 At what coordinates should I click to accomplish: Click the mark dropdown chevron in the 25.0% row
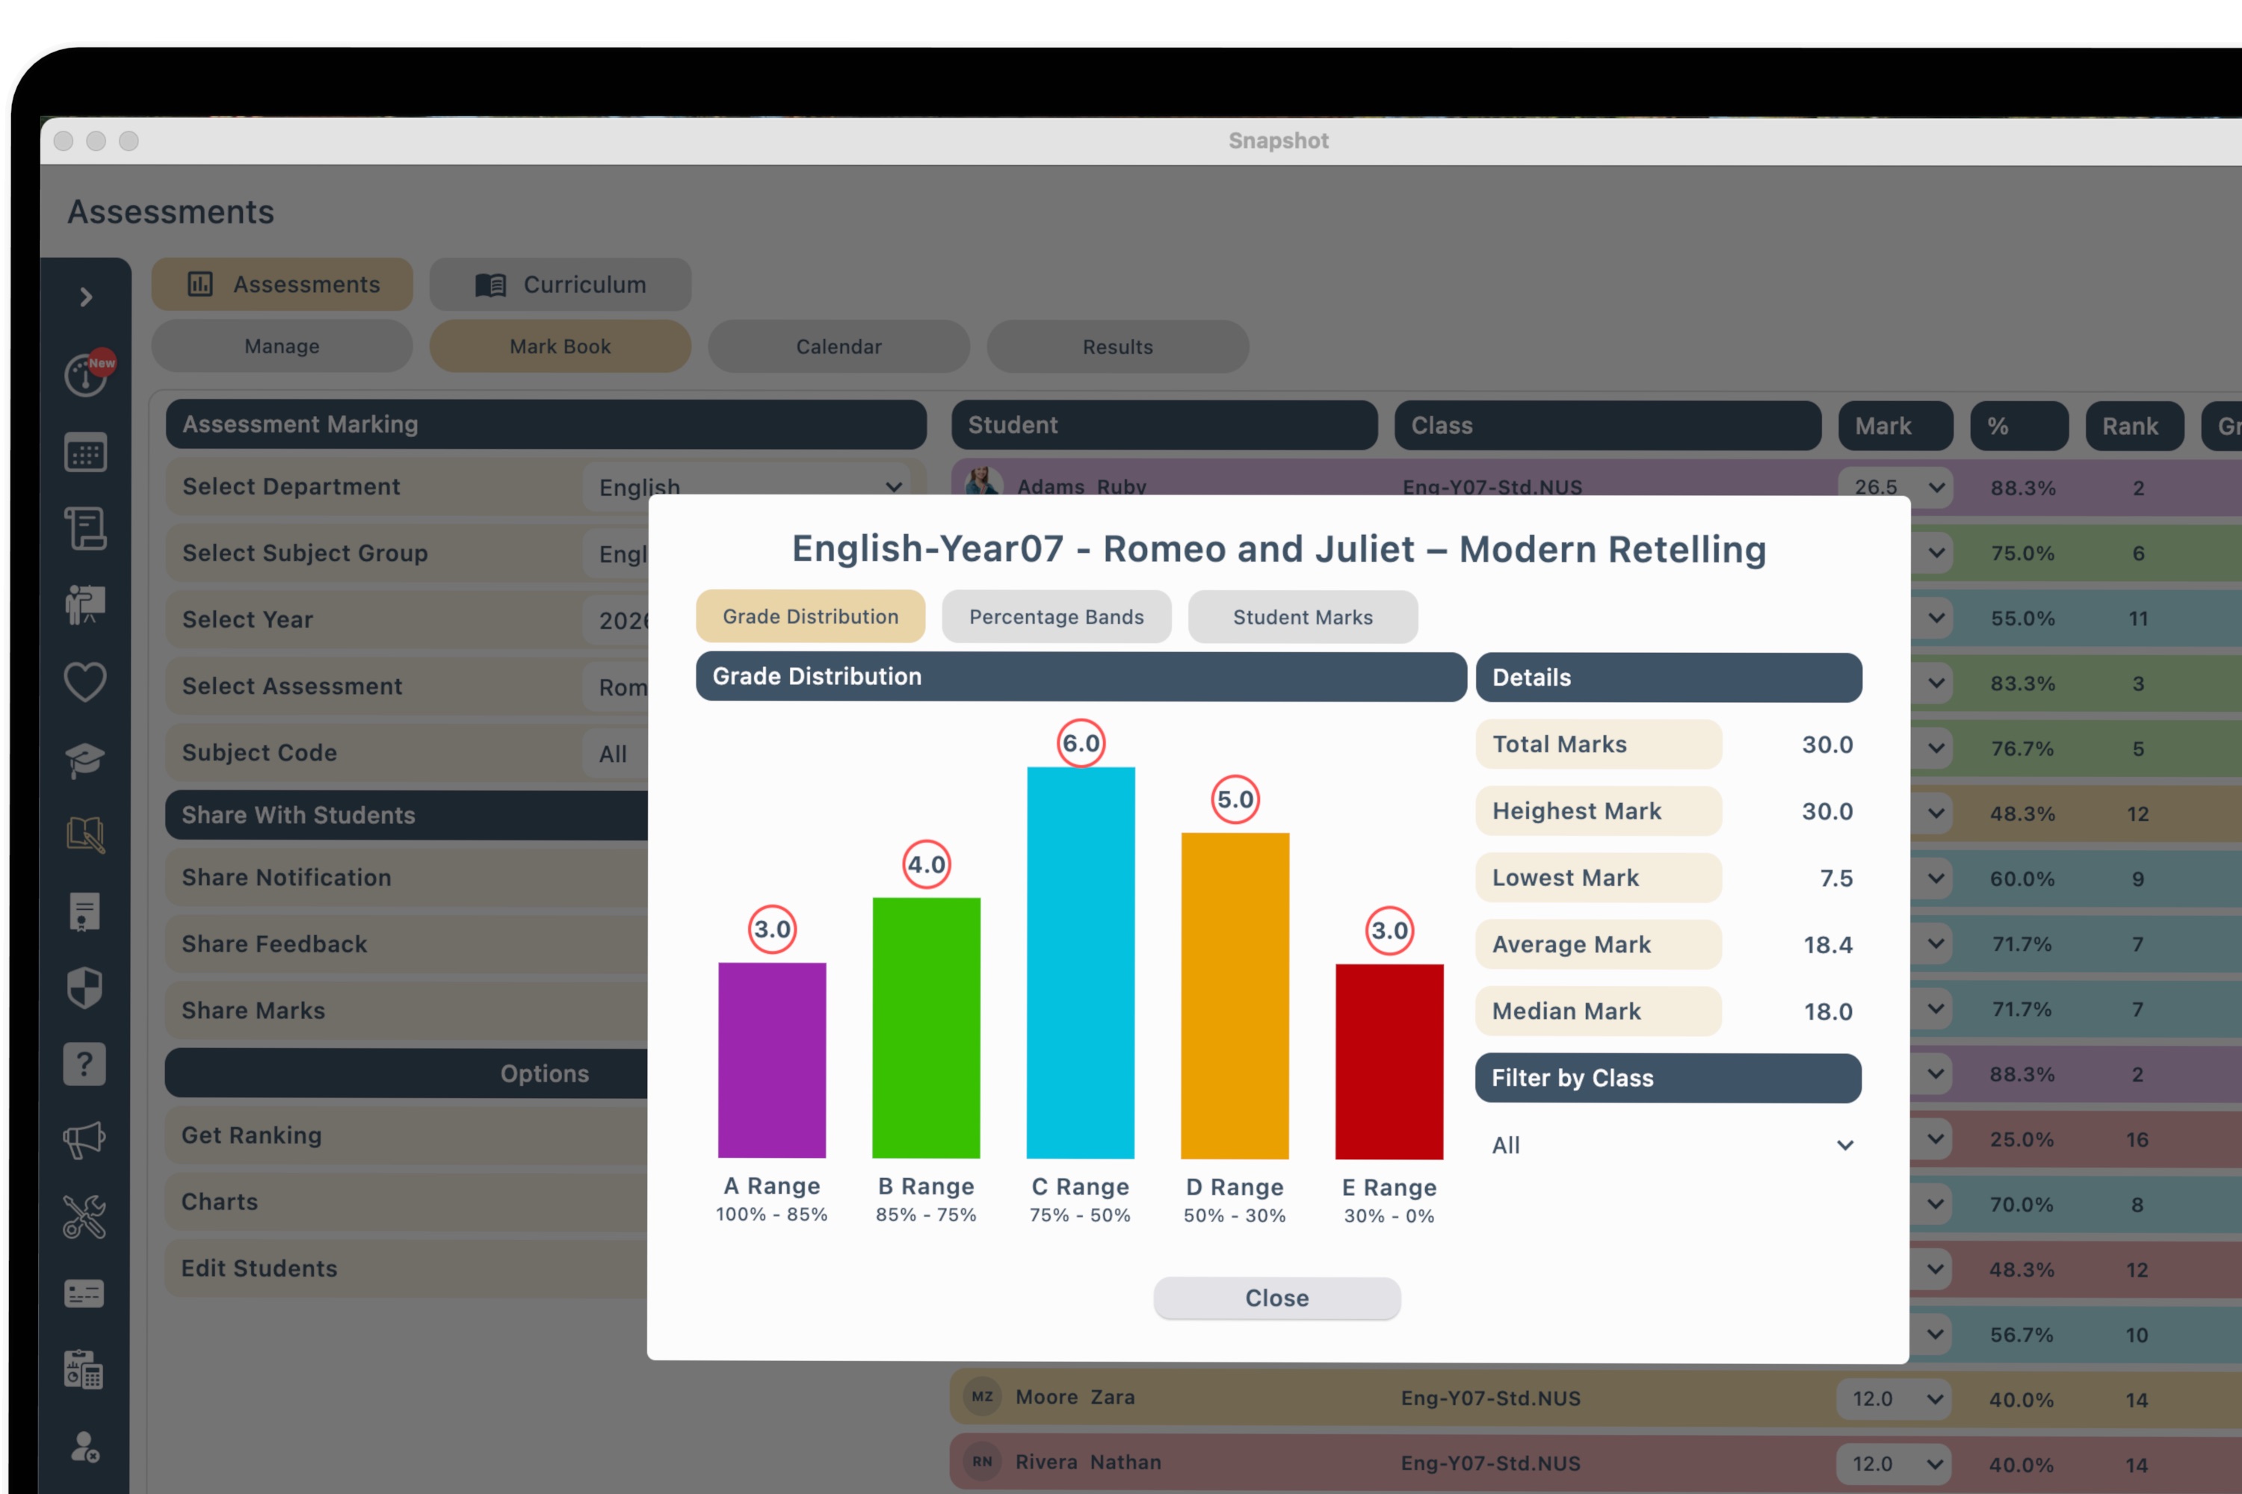click(1935, 1138)
